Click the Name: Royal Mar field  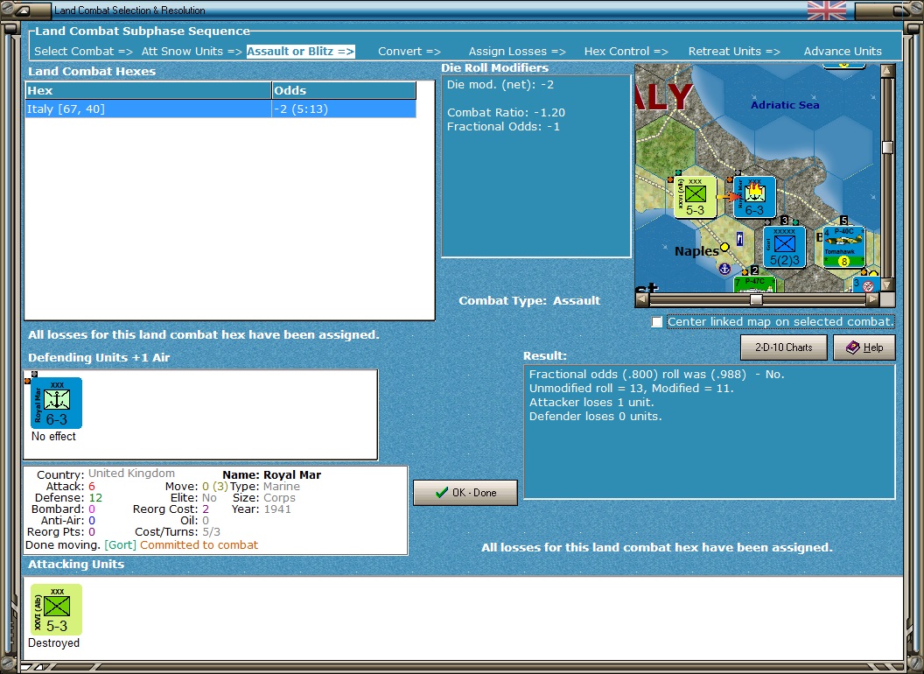(x=271, y=474)
